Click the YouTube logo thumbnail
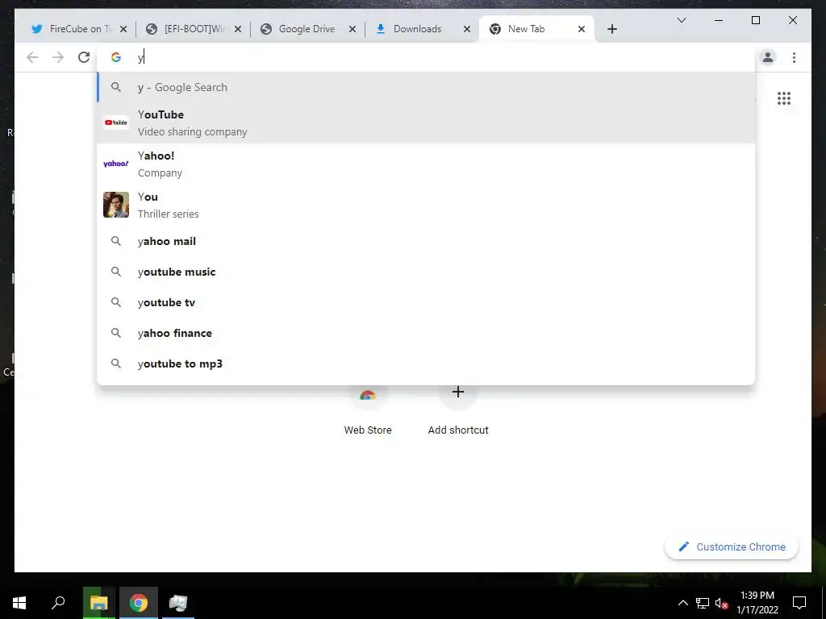Screen dimensions: 826x619 (116, 123)
